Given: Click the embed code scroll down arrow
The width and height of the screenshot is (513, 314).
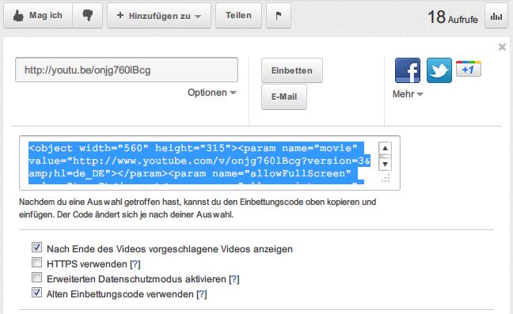Looking at the screenshot, I should pos(385,164).
